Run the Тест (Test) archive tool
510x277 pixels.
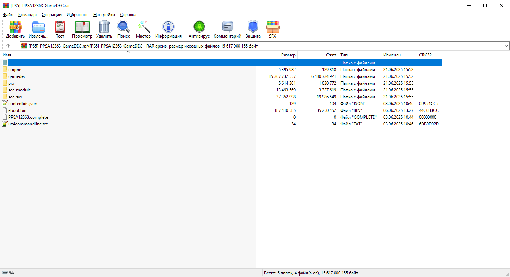pyautogui.click(x=60, y=27)
